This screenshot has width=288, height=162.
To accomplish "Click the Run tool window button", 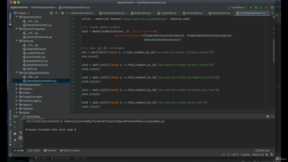I will (19, 150).
